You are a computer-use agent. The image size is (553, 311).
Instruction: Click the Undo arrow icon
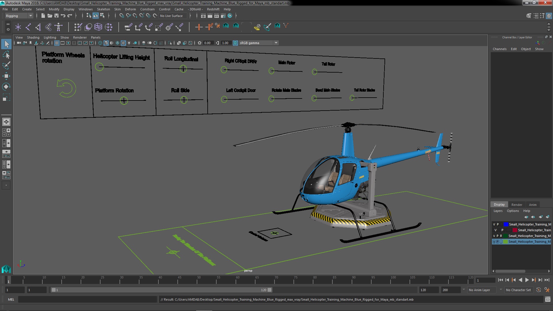(x=63, y=16)
